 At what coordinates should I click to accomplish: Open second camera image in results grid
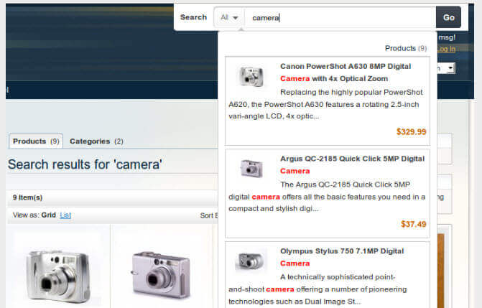point(159,274)
